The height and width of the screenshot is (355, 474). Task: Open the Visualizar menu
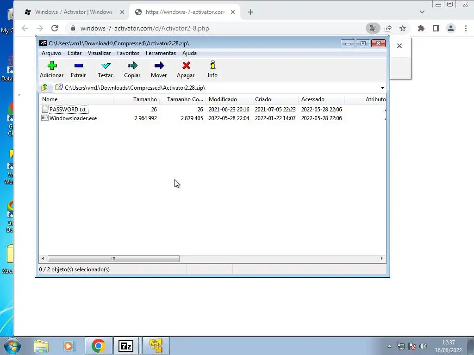click(x=99, y=53)
